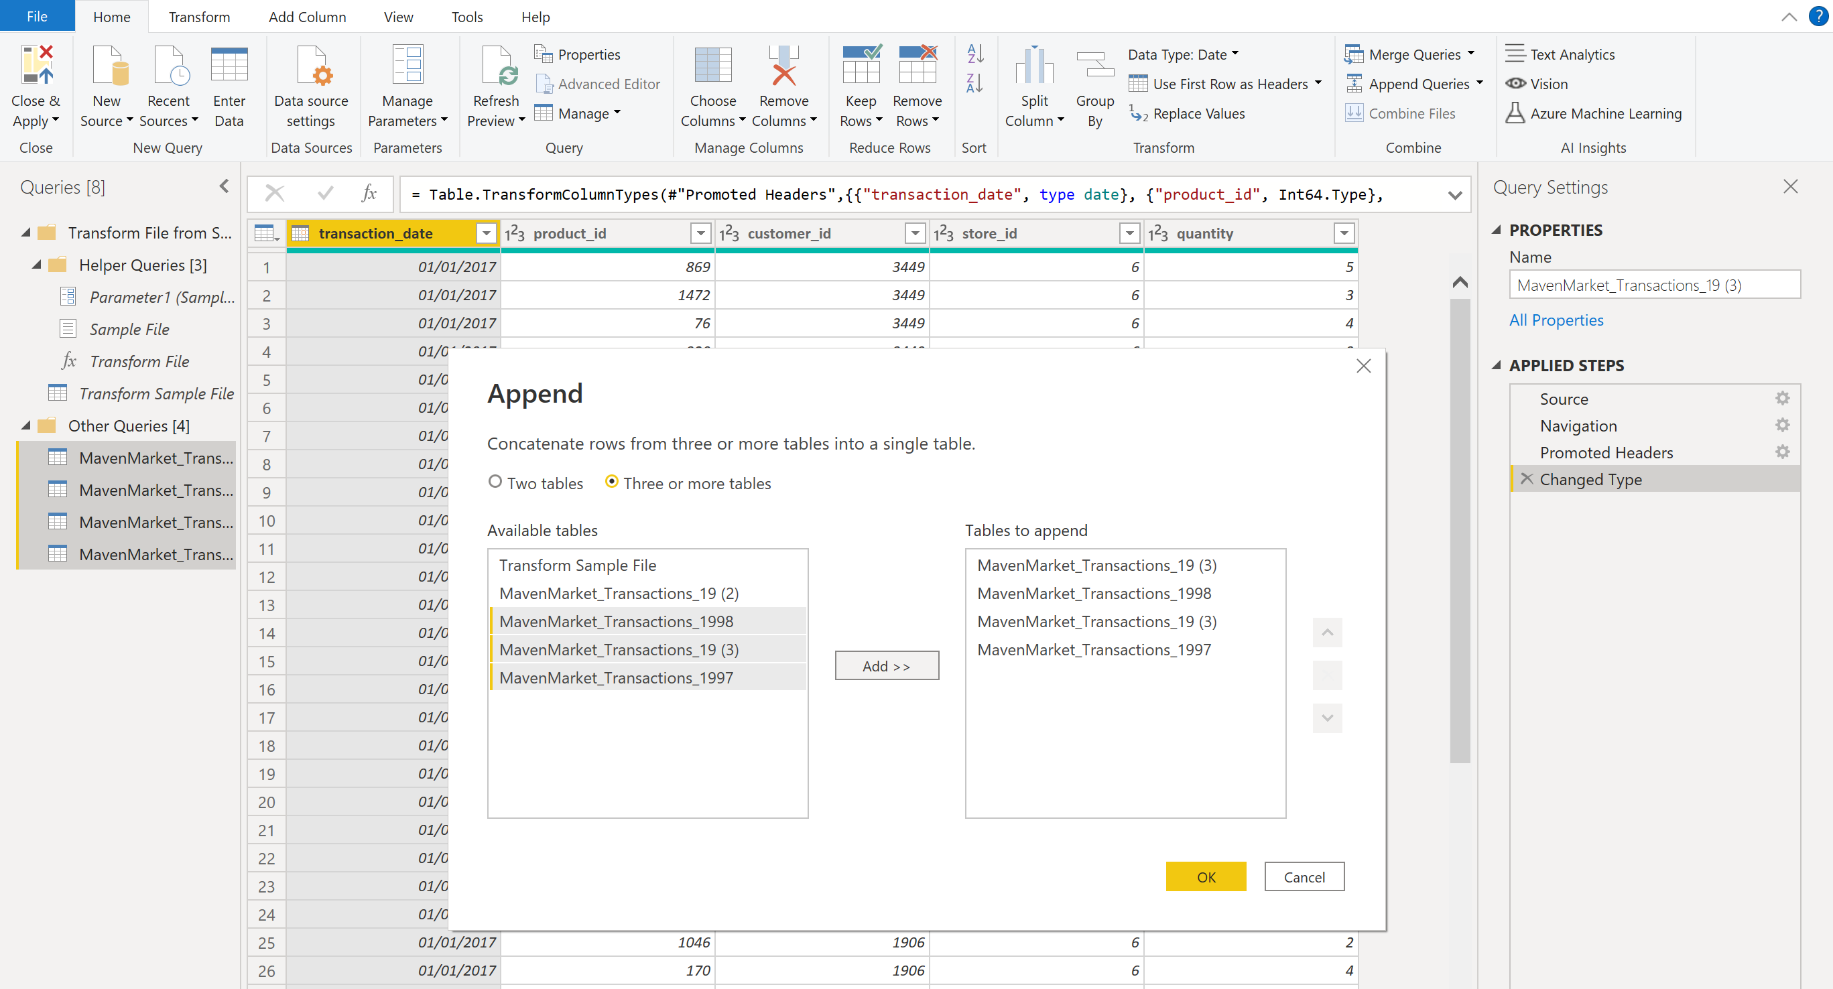Click the Add >> button

click(x=887, y=665)
